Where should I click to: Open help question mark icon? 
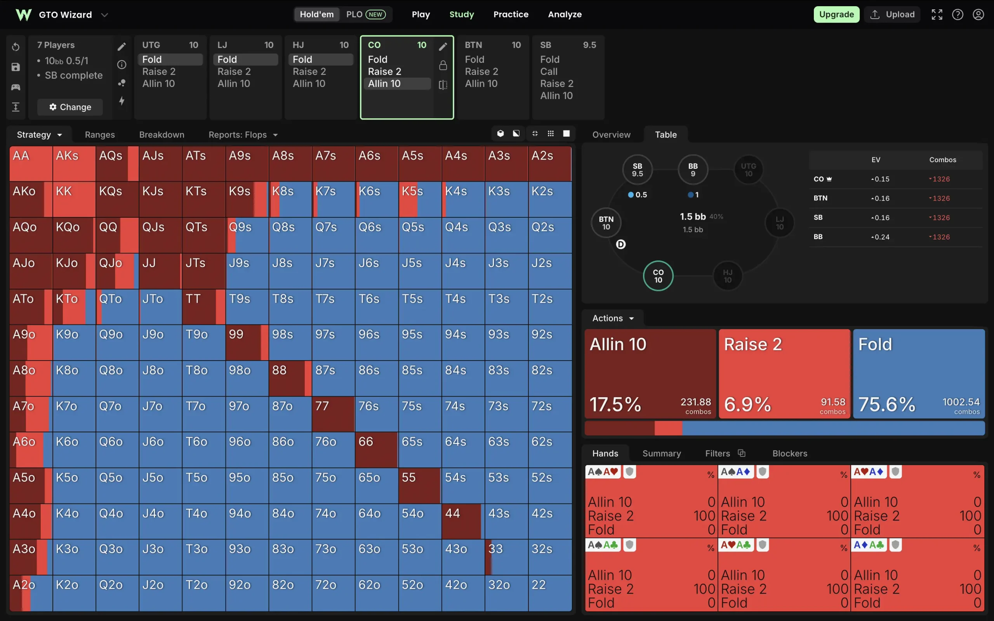pyautogui.click(x=958, y=14)
